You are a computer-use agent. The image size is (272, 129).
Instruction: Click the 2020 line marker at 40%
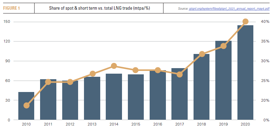click(245, 21)
